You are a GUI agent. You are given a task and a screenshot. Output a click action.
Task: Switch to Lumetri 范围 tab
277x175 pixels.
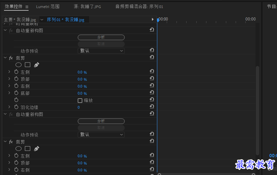coord(48,7)
